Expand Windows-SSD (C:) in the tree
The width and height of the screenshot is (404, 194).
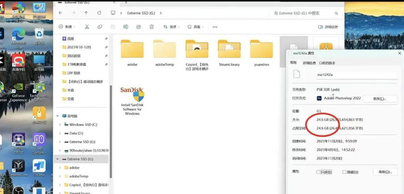60,125
